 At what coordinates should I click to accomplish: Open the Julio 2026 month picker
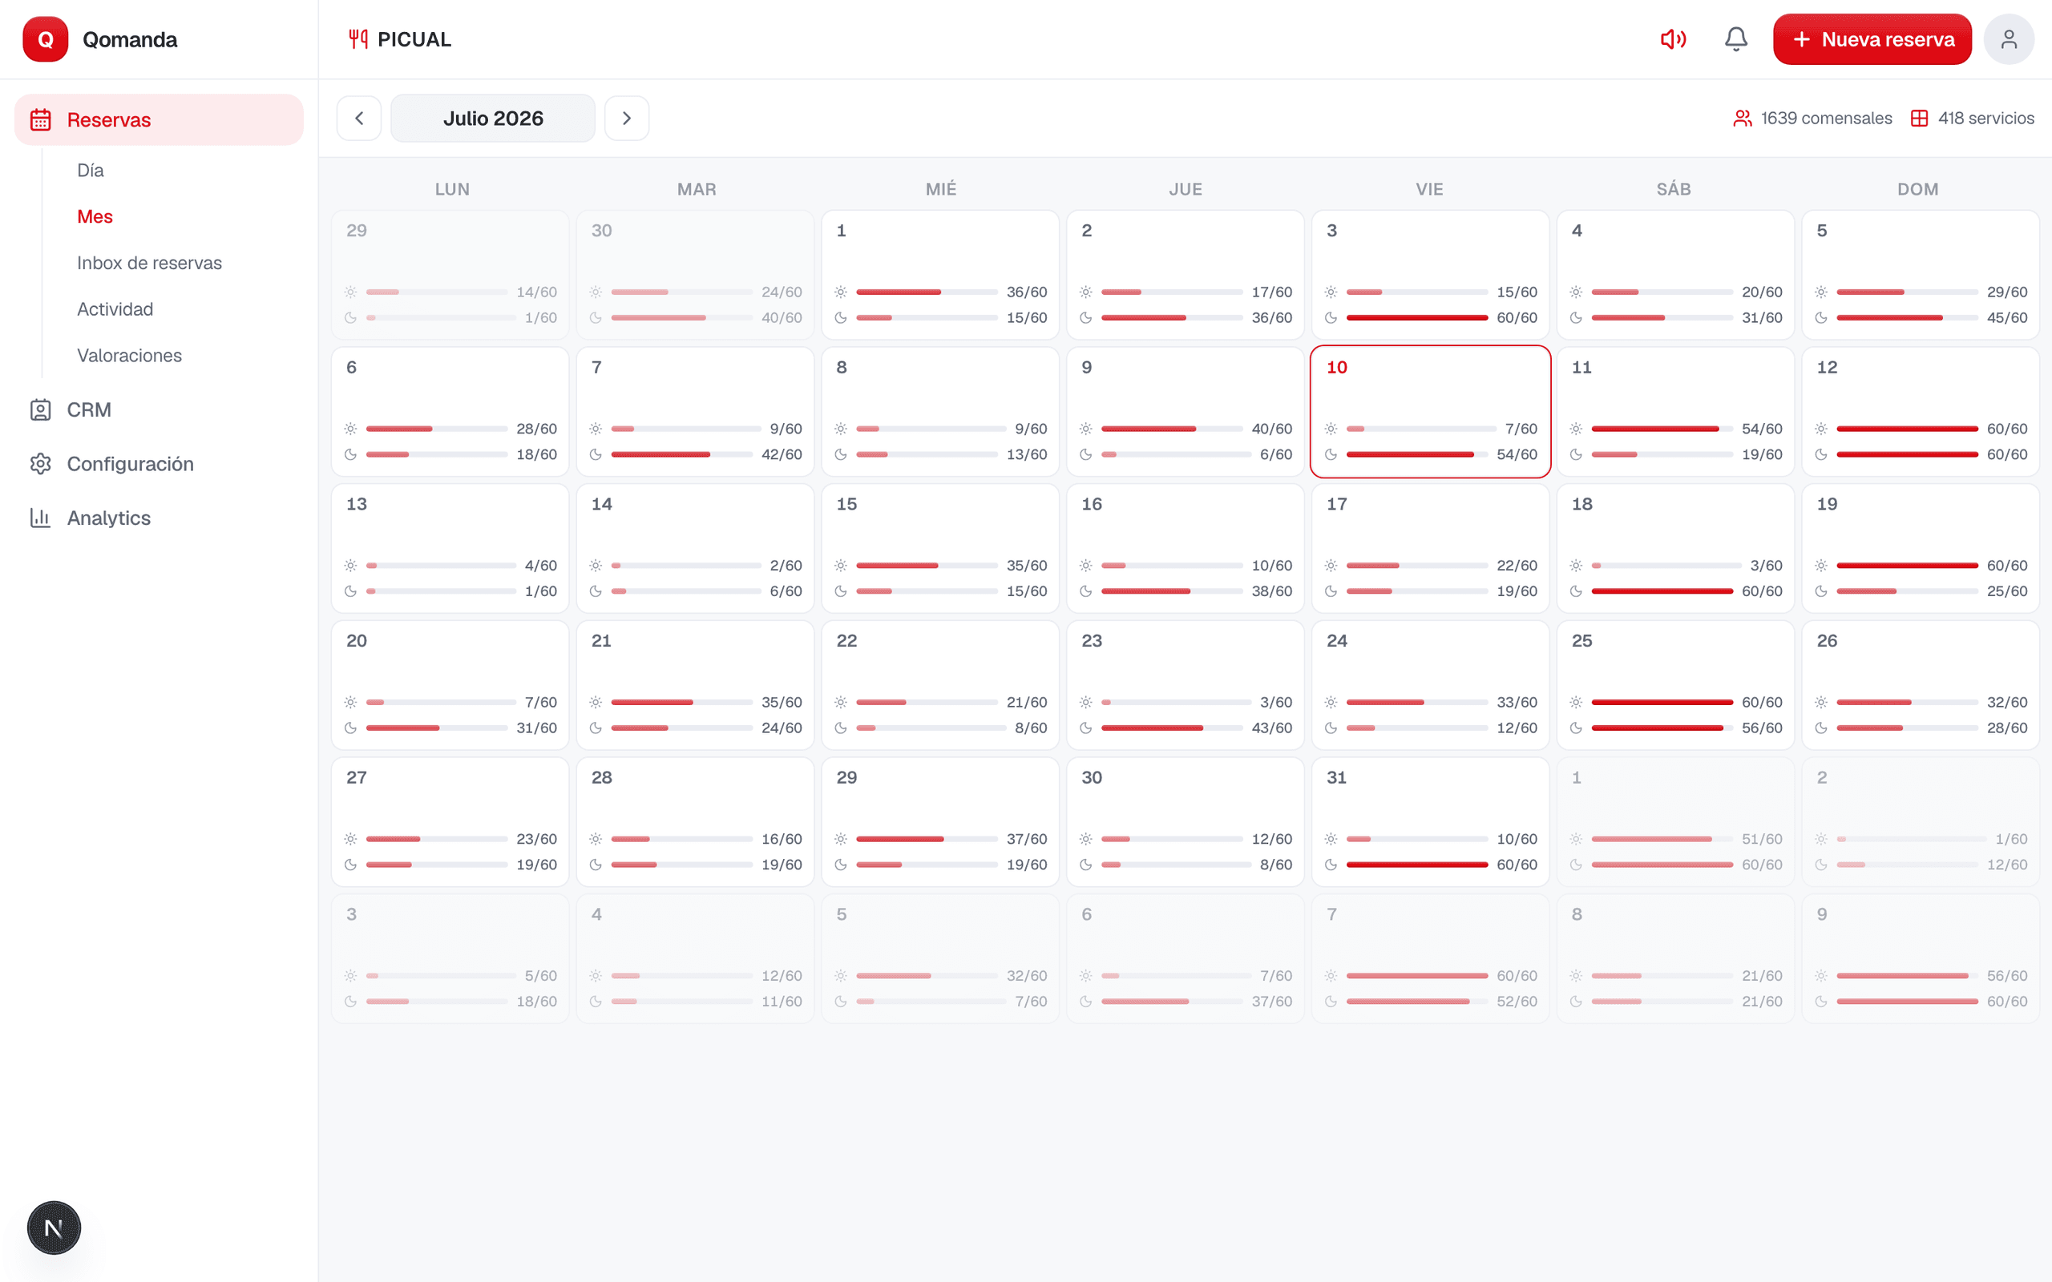[x=493, y=118]
